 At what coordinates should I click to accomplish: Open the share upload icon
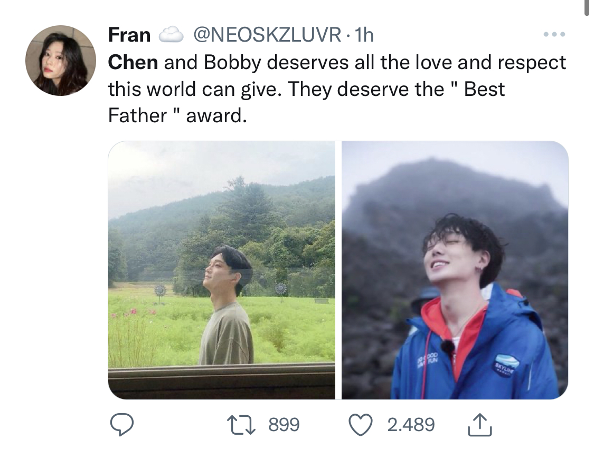pyautogui.click(x=480, y=425)
